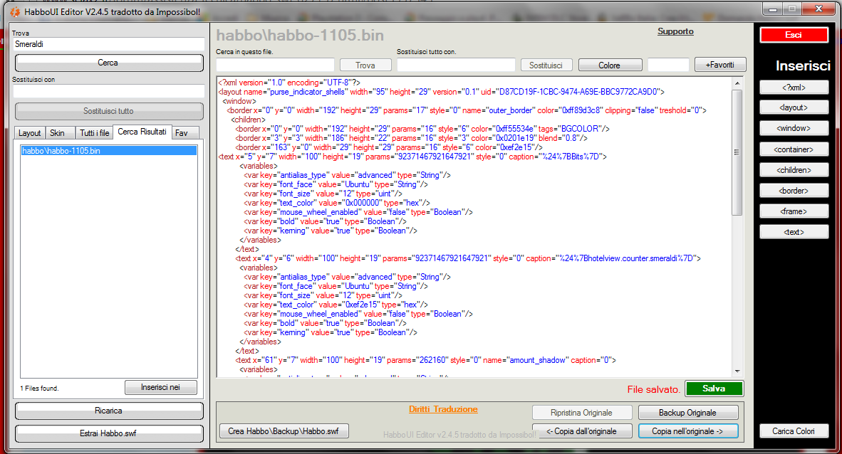Add file with +Favoriti button
Viewport: 842px width, 454px height.
(x=720, y=64)
